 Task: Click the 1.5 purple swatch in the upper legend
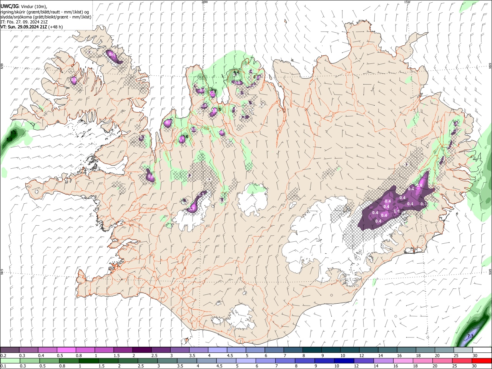(x=123, y=350)
